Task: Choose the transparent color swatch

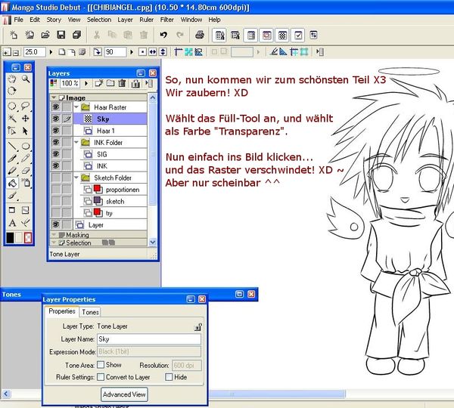Action: point(28,238)
